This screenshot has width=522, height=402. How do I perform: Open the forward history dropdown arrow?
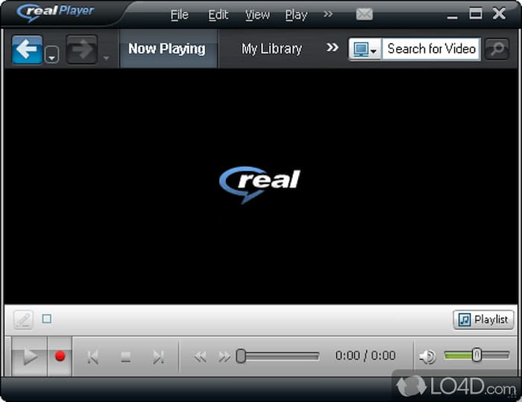[x=106, y=58]
